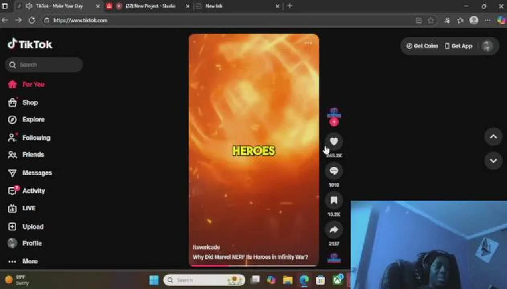Switch to the TikTok - Make Your Day tab

[x=59, y=6]
